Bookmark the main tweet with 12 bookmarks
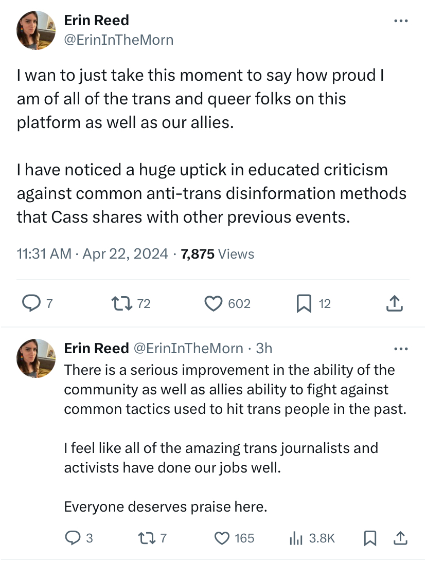Image resolution: width=426 pixels, height=562 pixels. [304, 304]
